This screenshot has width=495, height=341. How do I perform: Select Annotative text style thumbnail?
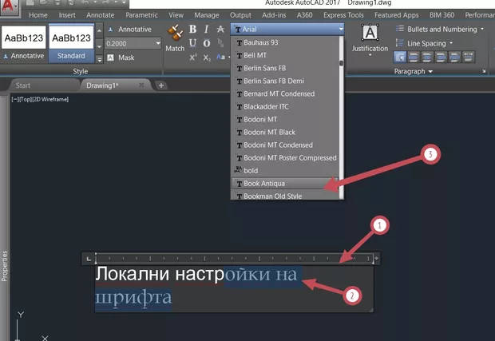click(24, 42)
